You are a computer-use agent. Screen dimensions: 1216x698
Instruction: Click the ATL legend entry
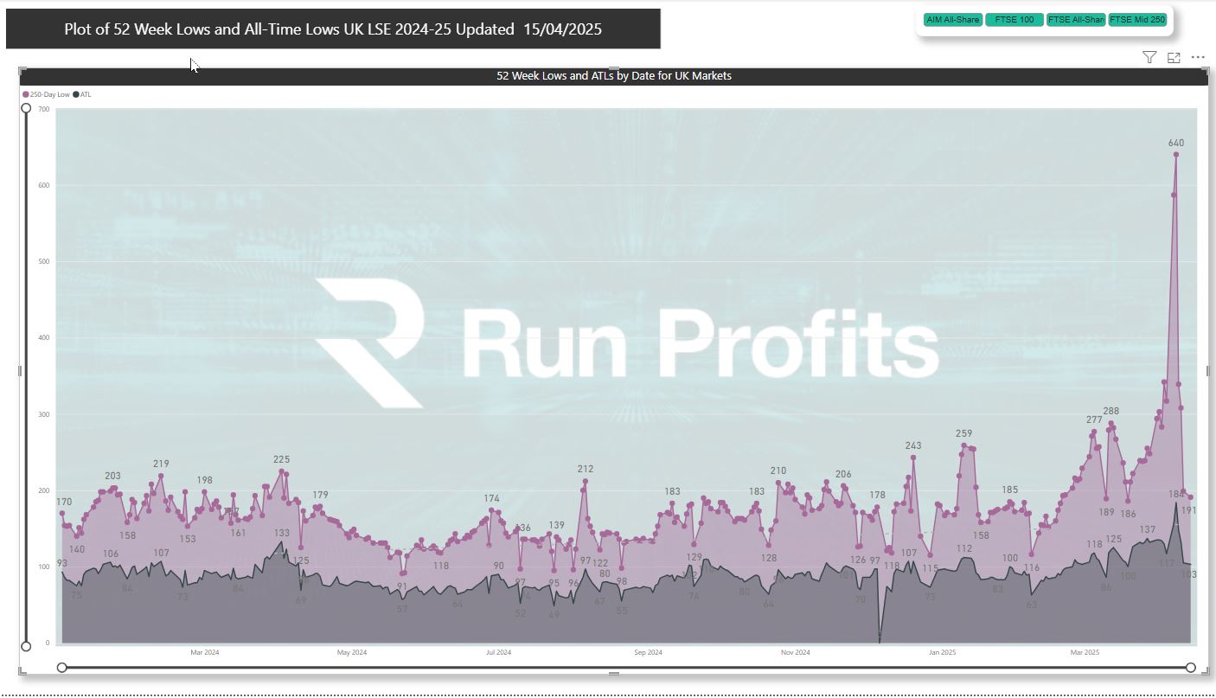click(83, 94)
